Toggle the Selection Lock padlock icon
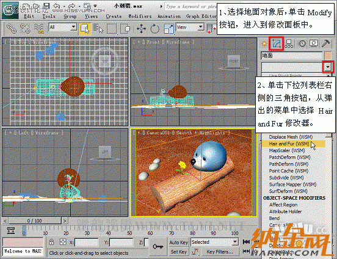Screen dimensions: 337x259 51,242
